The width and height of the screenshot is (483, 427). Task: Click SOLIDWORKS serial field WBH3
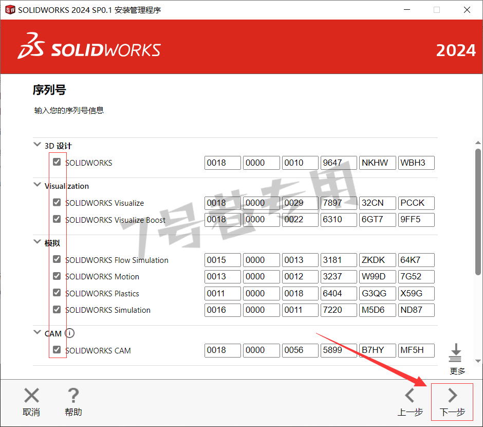click(x=416, y=163)
